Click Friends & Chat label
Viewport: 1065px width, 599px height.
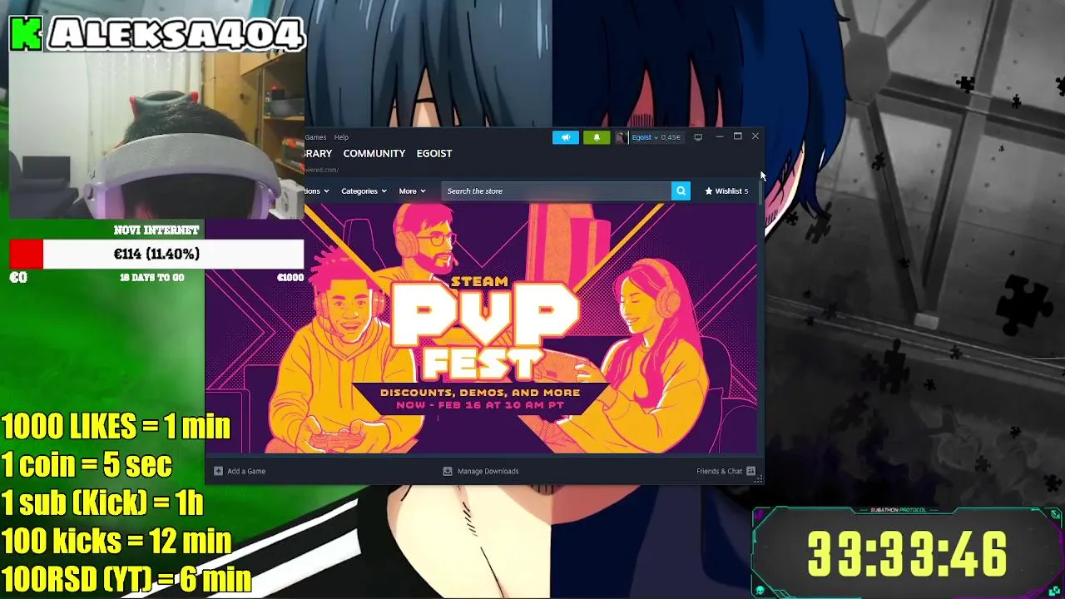(x=719, y=471)
